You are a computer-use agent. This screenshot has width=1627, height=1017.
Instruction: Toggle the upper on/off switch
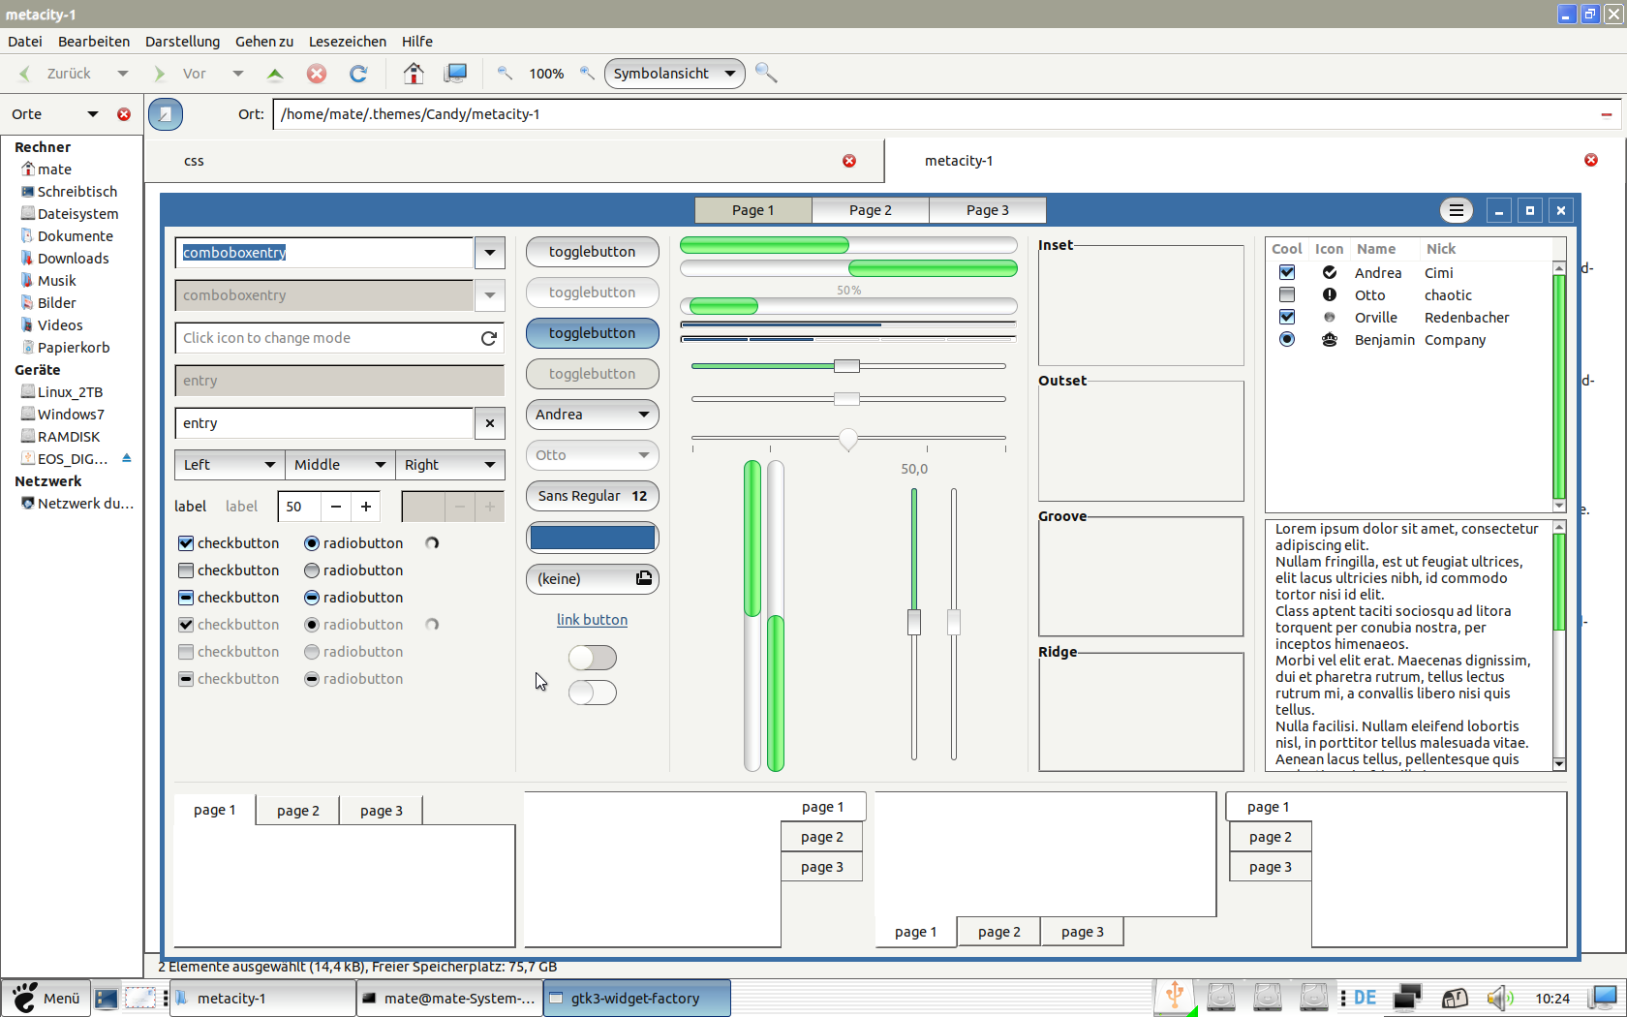[593, 658]
